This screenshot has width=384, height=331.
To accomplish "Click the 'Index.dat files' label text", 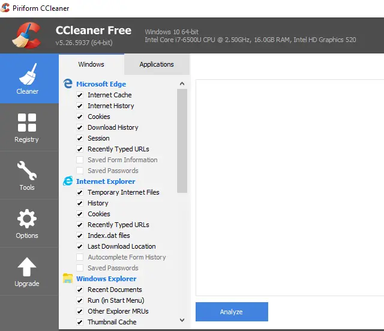I will 109,235.
